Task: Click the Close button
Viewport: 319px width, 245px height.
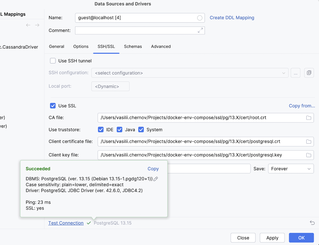Action: click(243, 238)
